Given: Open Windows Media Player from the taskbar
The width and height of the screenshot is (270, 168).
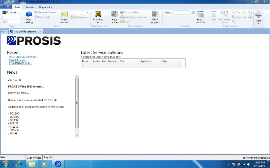Looking at the screenshot, I should pyautogui.click(x=45, y=164).
